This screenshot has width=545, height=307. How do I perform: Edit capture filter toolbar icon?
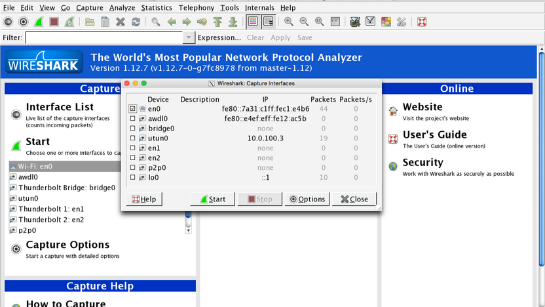(x=355, y=22)
